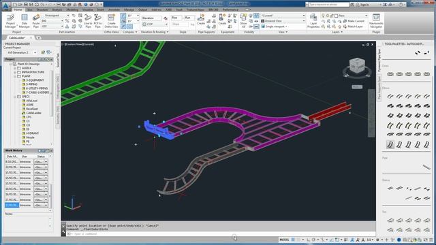The image size is (436, 245).
Task: Click the Help question mark icon
Action: tap(401, 5)
